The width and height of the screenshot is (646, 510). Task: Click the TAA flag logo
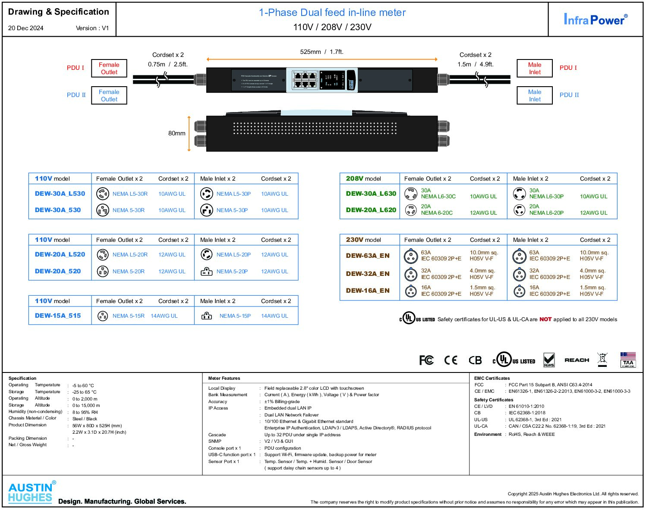click(628, 360)
